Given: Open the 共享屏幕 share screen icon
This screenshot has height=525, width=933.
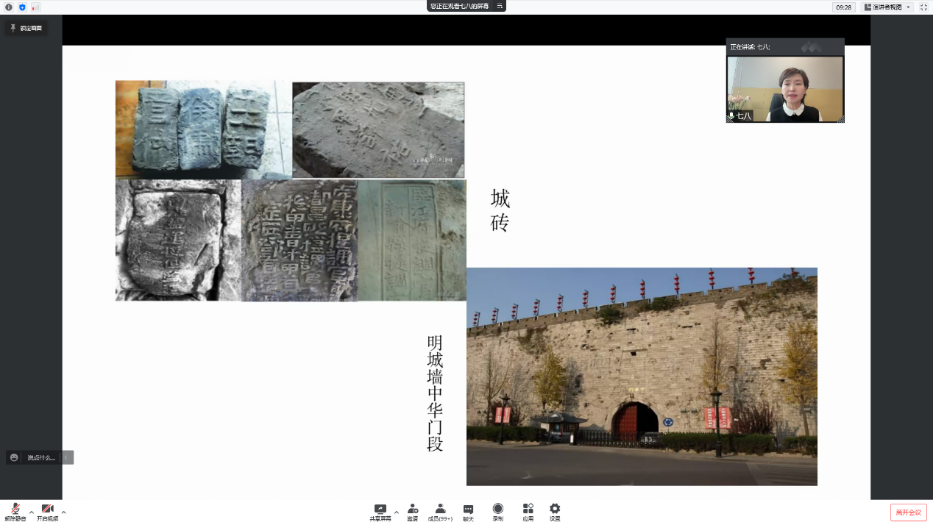Looking at the screenshot, I should [380, 510].
